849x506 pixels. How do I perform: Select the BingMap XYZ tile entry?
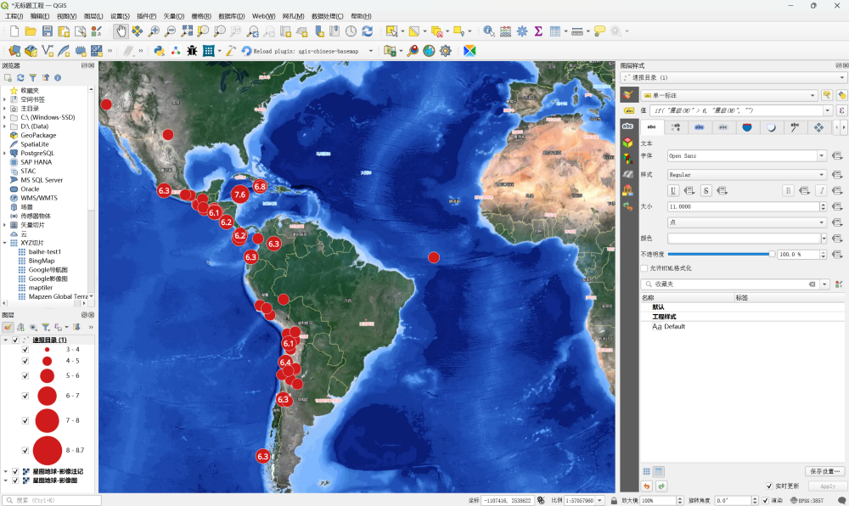pyautogui.click(x=41, y=261)
